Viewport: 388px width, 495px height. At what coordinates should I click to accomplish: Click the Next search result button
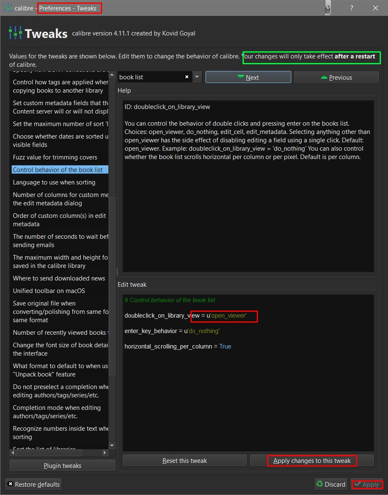tap(248, 77)
